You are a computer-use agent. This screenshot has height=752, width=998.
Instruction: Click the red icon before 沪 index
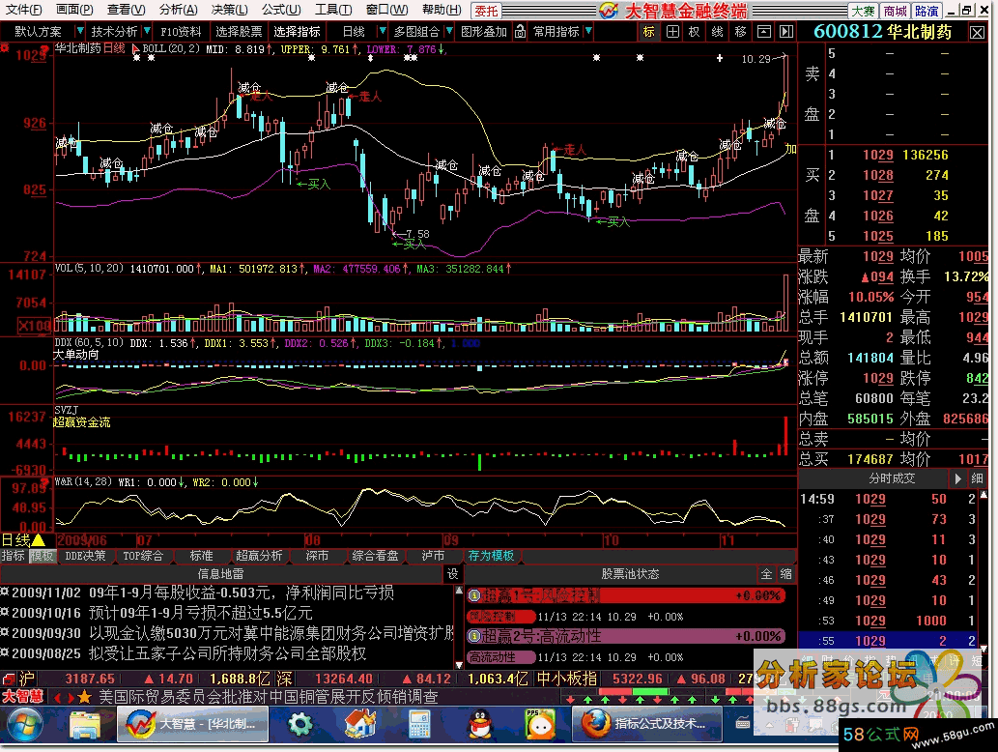tap(9, 679)
